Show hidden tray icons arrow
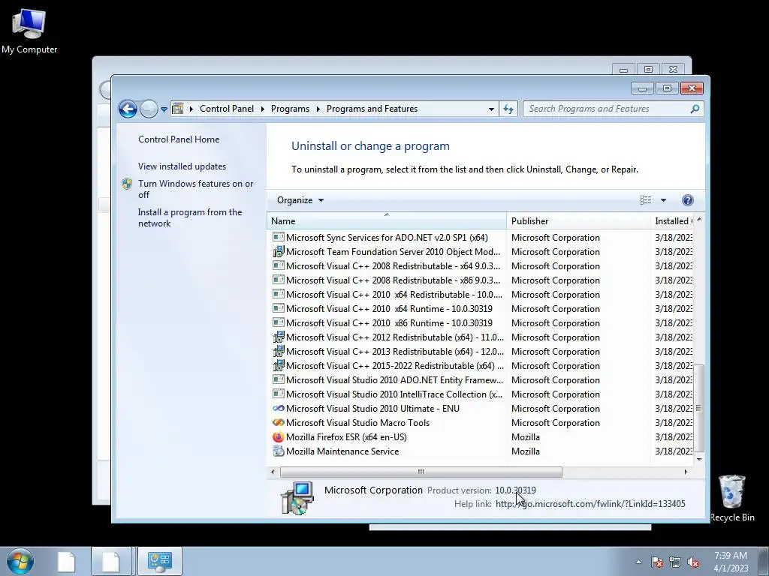The height and width of the screenshot is (576, 769). pos(638,562)
